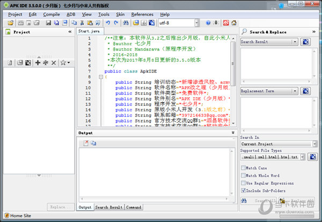Viewport: 322px width, 222px height.
Task: Click the Search All button
Action: [x=258, y=200]
